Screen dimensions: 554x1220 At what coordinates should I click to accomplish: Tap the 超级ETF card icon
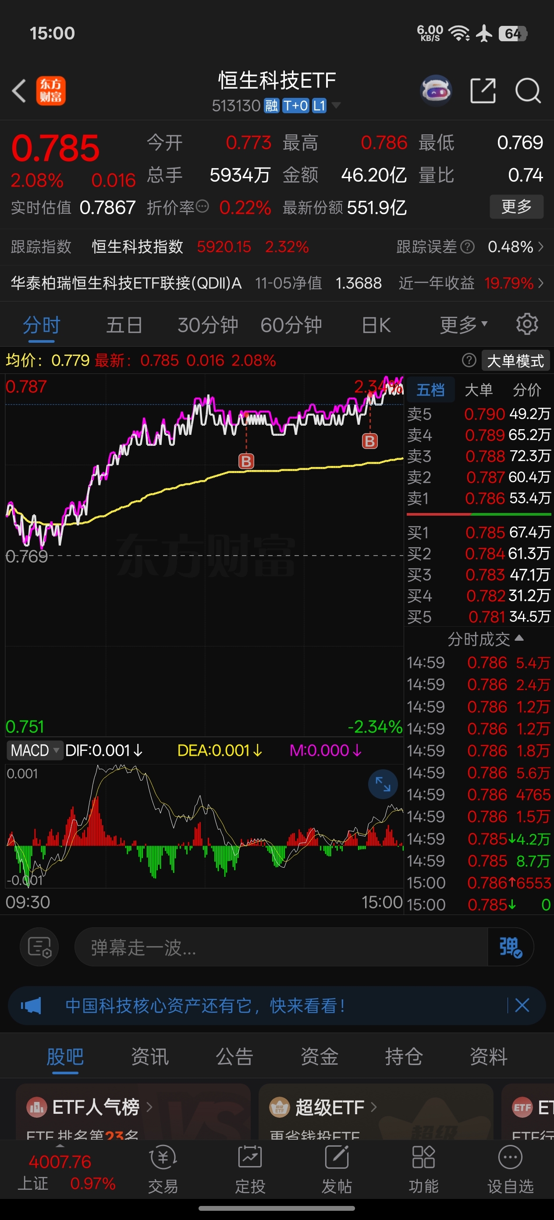(x=279, y=1107)
